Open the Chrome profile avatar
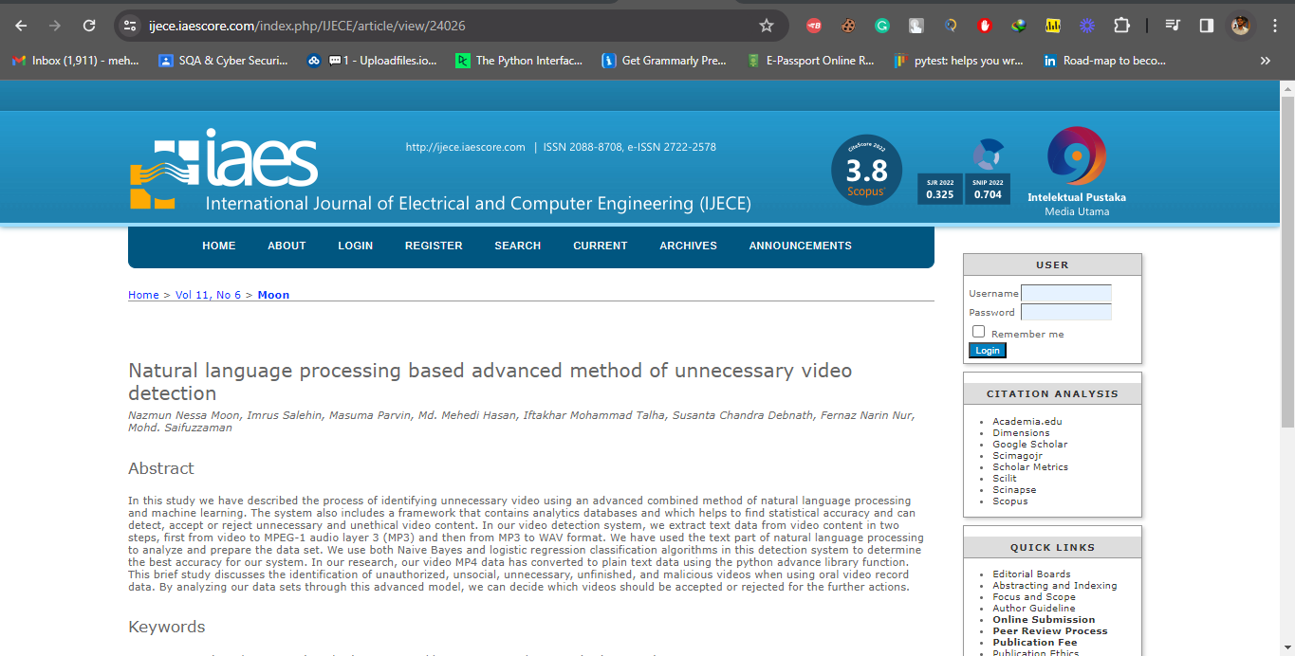 1241,26
